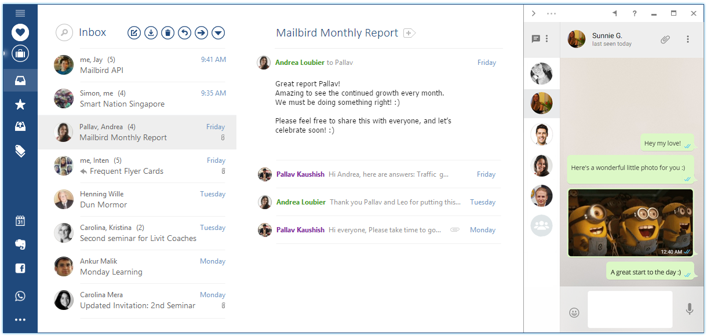Image resolution: width=707 pixels, height=336 pixels.
Task: Click the heart favorites icon in sidebar
Action: pyautogui.click(x=20, y=33)
